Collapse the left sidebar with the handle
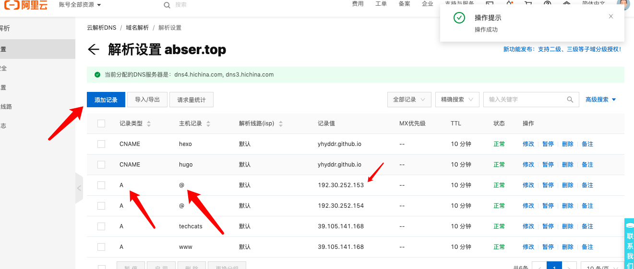Viewport: 634px width, 269px height. 79,188
